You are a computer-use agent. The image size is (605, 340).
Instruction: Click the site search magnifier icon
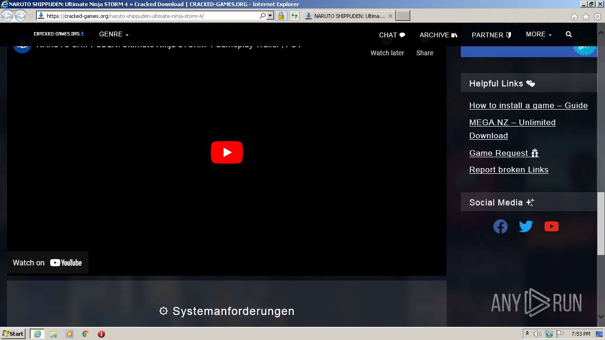click(569, 34)
